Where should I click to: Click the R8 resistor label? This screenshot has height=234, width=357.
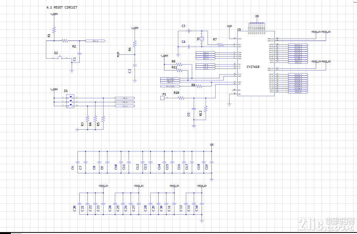193,85
